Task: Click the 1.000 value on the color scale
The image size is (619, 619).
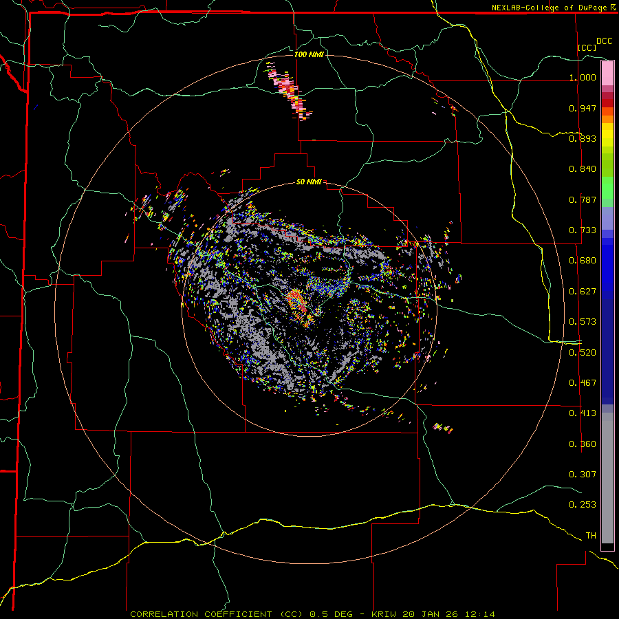Action: [x=583, y=78]
